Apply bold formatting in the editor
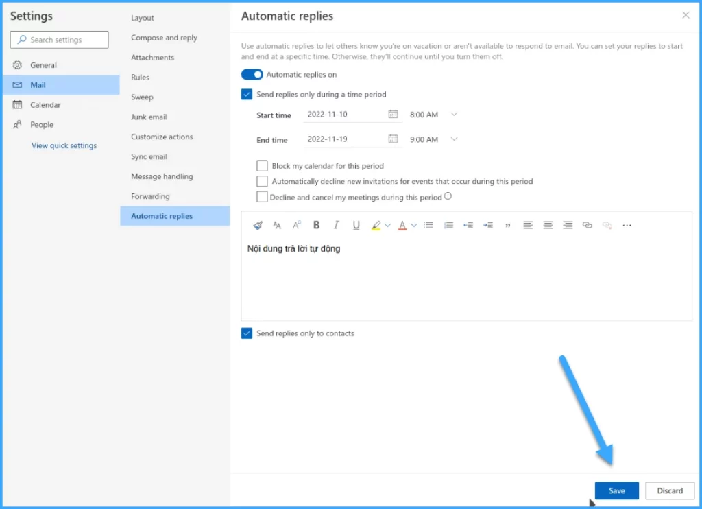The image size is (702, 509). coord(316,225)
